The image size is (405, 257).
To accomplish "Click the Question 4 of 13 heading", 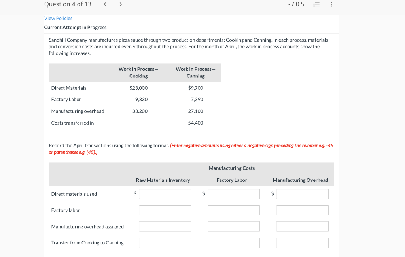I will 68,4.
